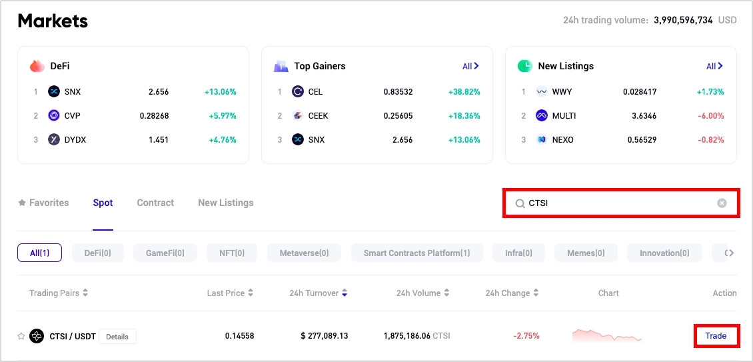Sort the table by Last Price

[x=230, y=293]
